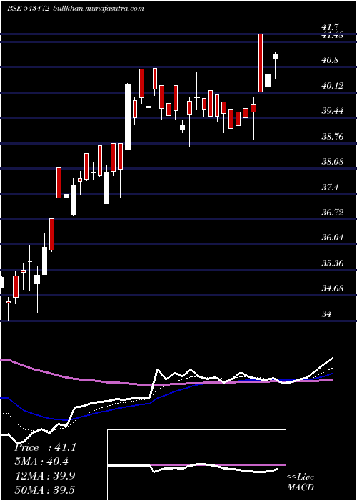
Task: Click the 37.4 price axis label
Action: tap(330, 188)
